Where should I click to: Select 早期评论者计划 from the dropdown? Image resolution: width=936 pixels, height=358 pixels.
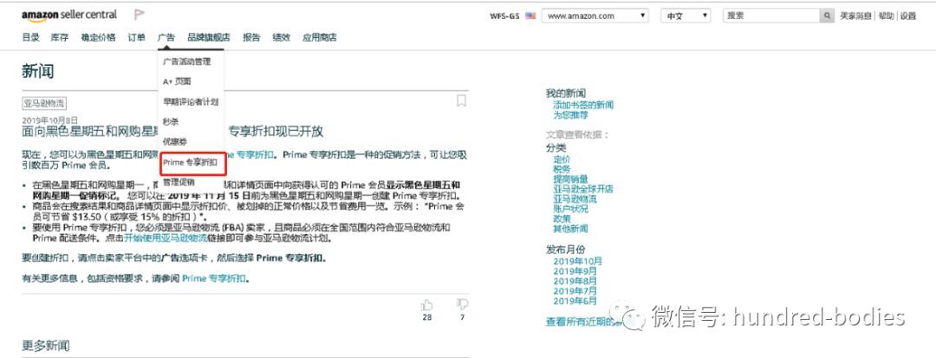point(191,102)
